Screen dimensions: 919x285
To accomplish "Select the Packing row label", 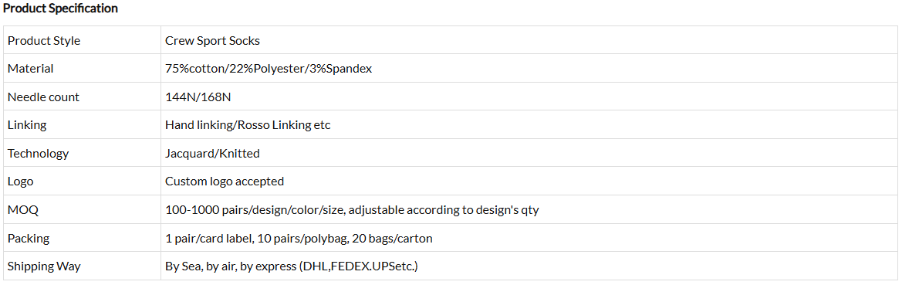I will point(28,239).
